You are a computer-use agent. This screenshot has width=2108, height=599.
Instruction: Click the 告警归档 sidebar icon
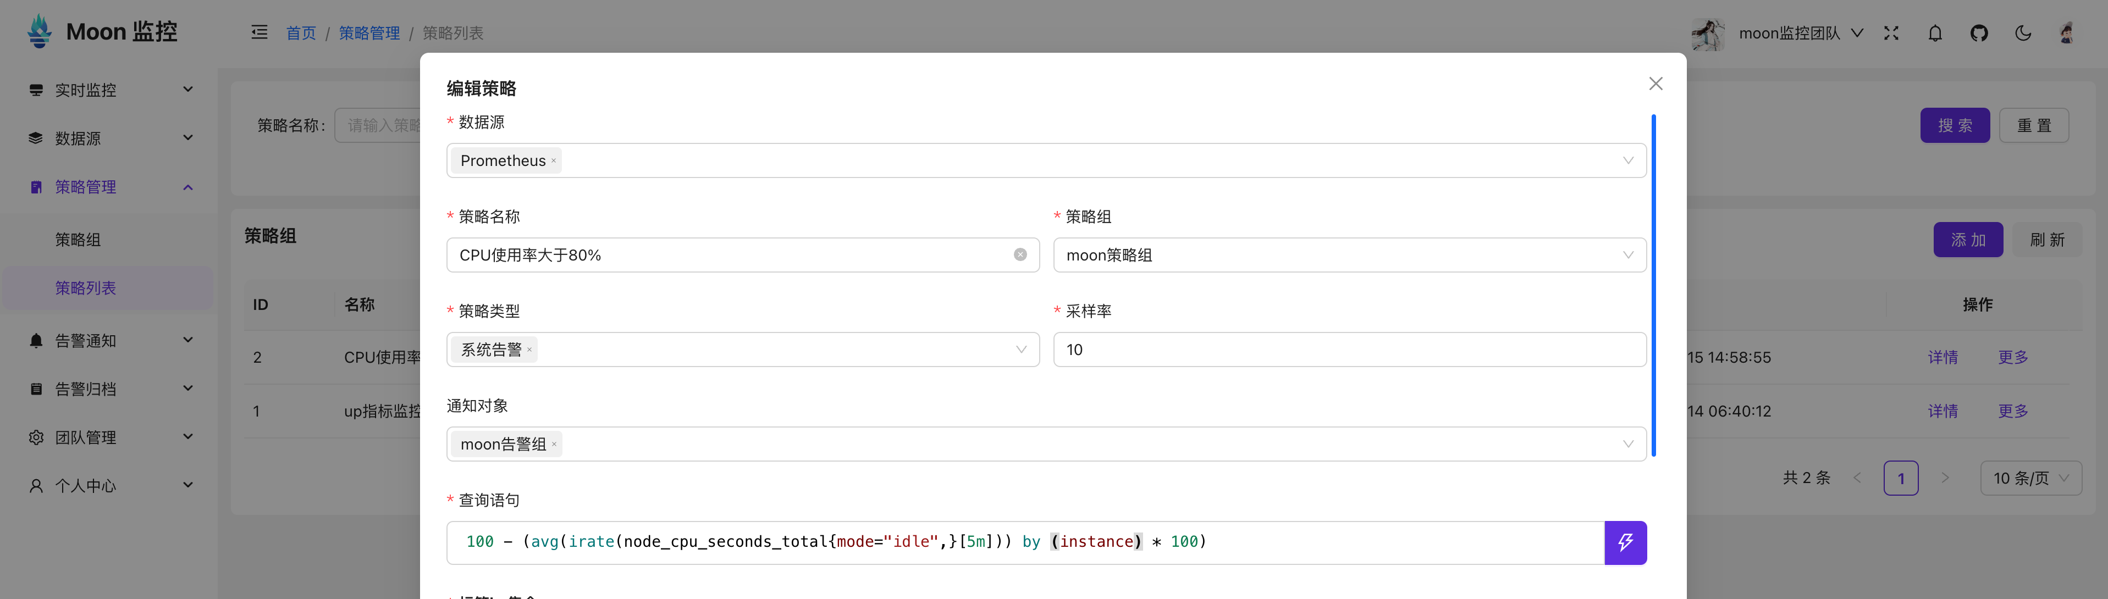pyautogui.click(x=36, y=389)
